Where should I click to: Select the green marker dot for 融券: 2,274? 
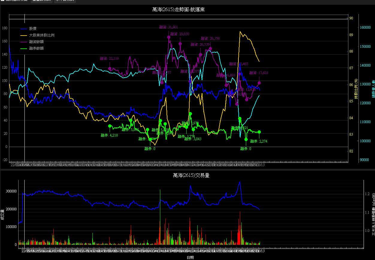click(259, 132)
